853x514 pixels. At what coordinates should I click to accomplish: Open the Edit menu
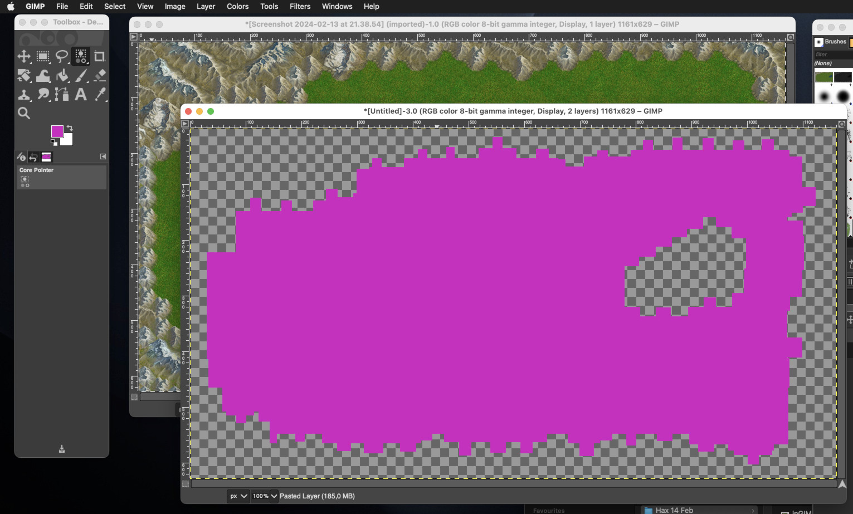[x=86, y=7]
